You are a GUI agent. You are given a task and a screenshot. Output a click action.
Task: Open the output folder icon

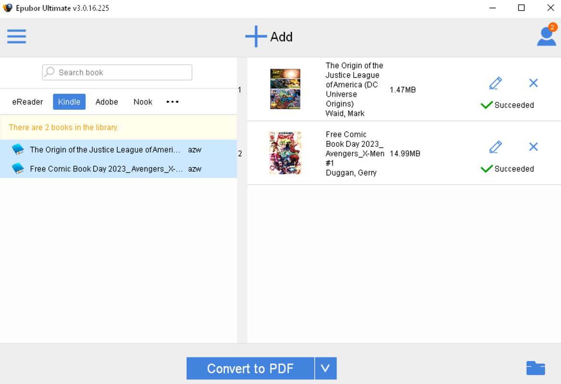tap(535, 368)
